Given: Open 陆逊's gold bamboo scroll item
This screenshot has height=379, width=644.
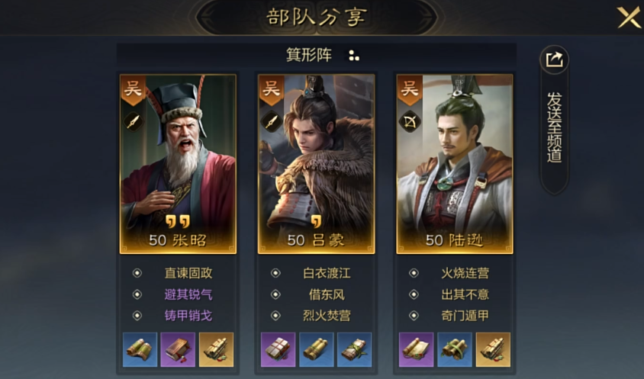Looking at the screenshot, I should coord(493,350).
